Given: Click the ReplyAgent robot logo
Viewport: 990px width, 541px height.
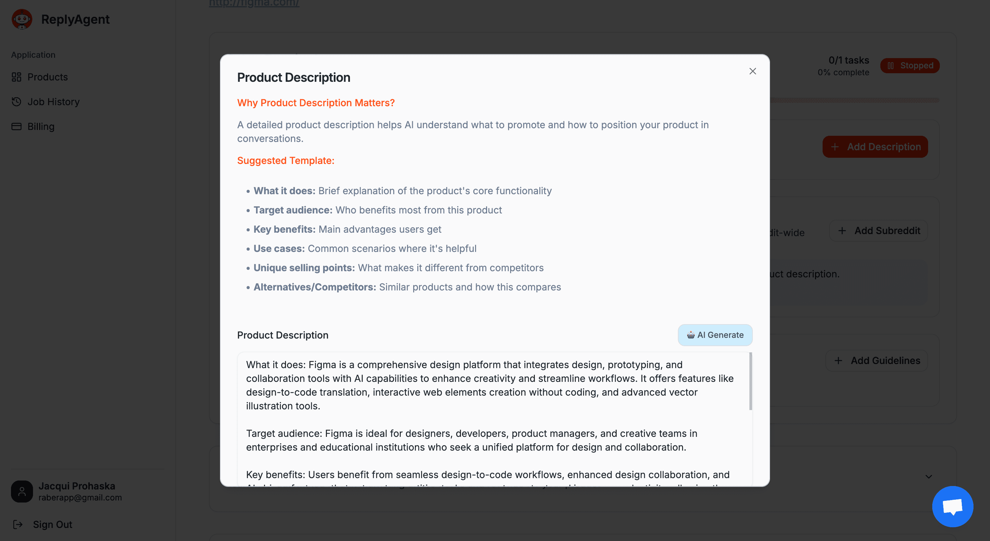Looking at the screenshot, I should point(22,19).
